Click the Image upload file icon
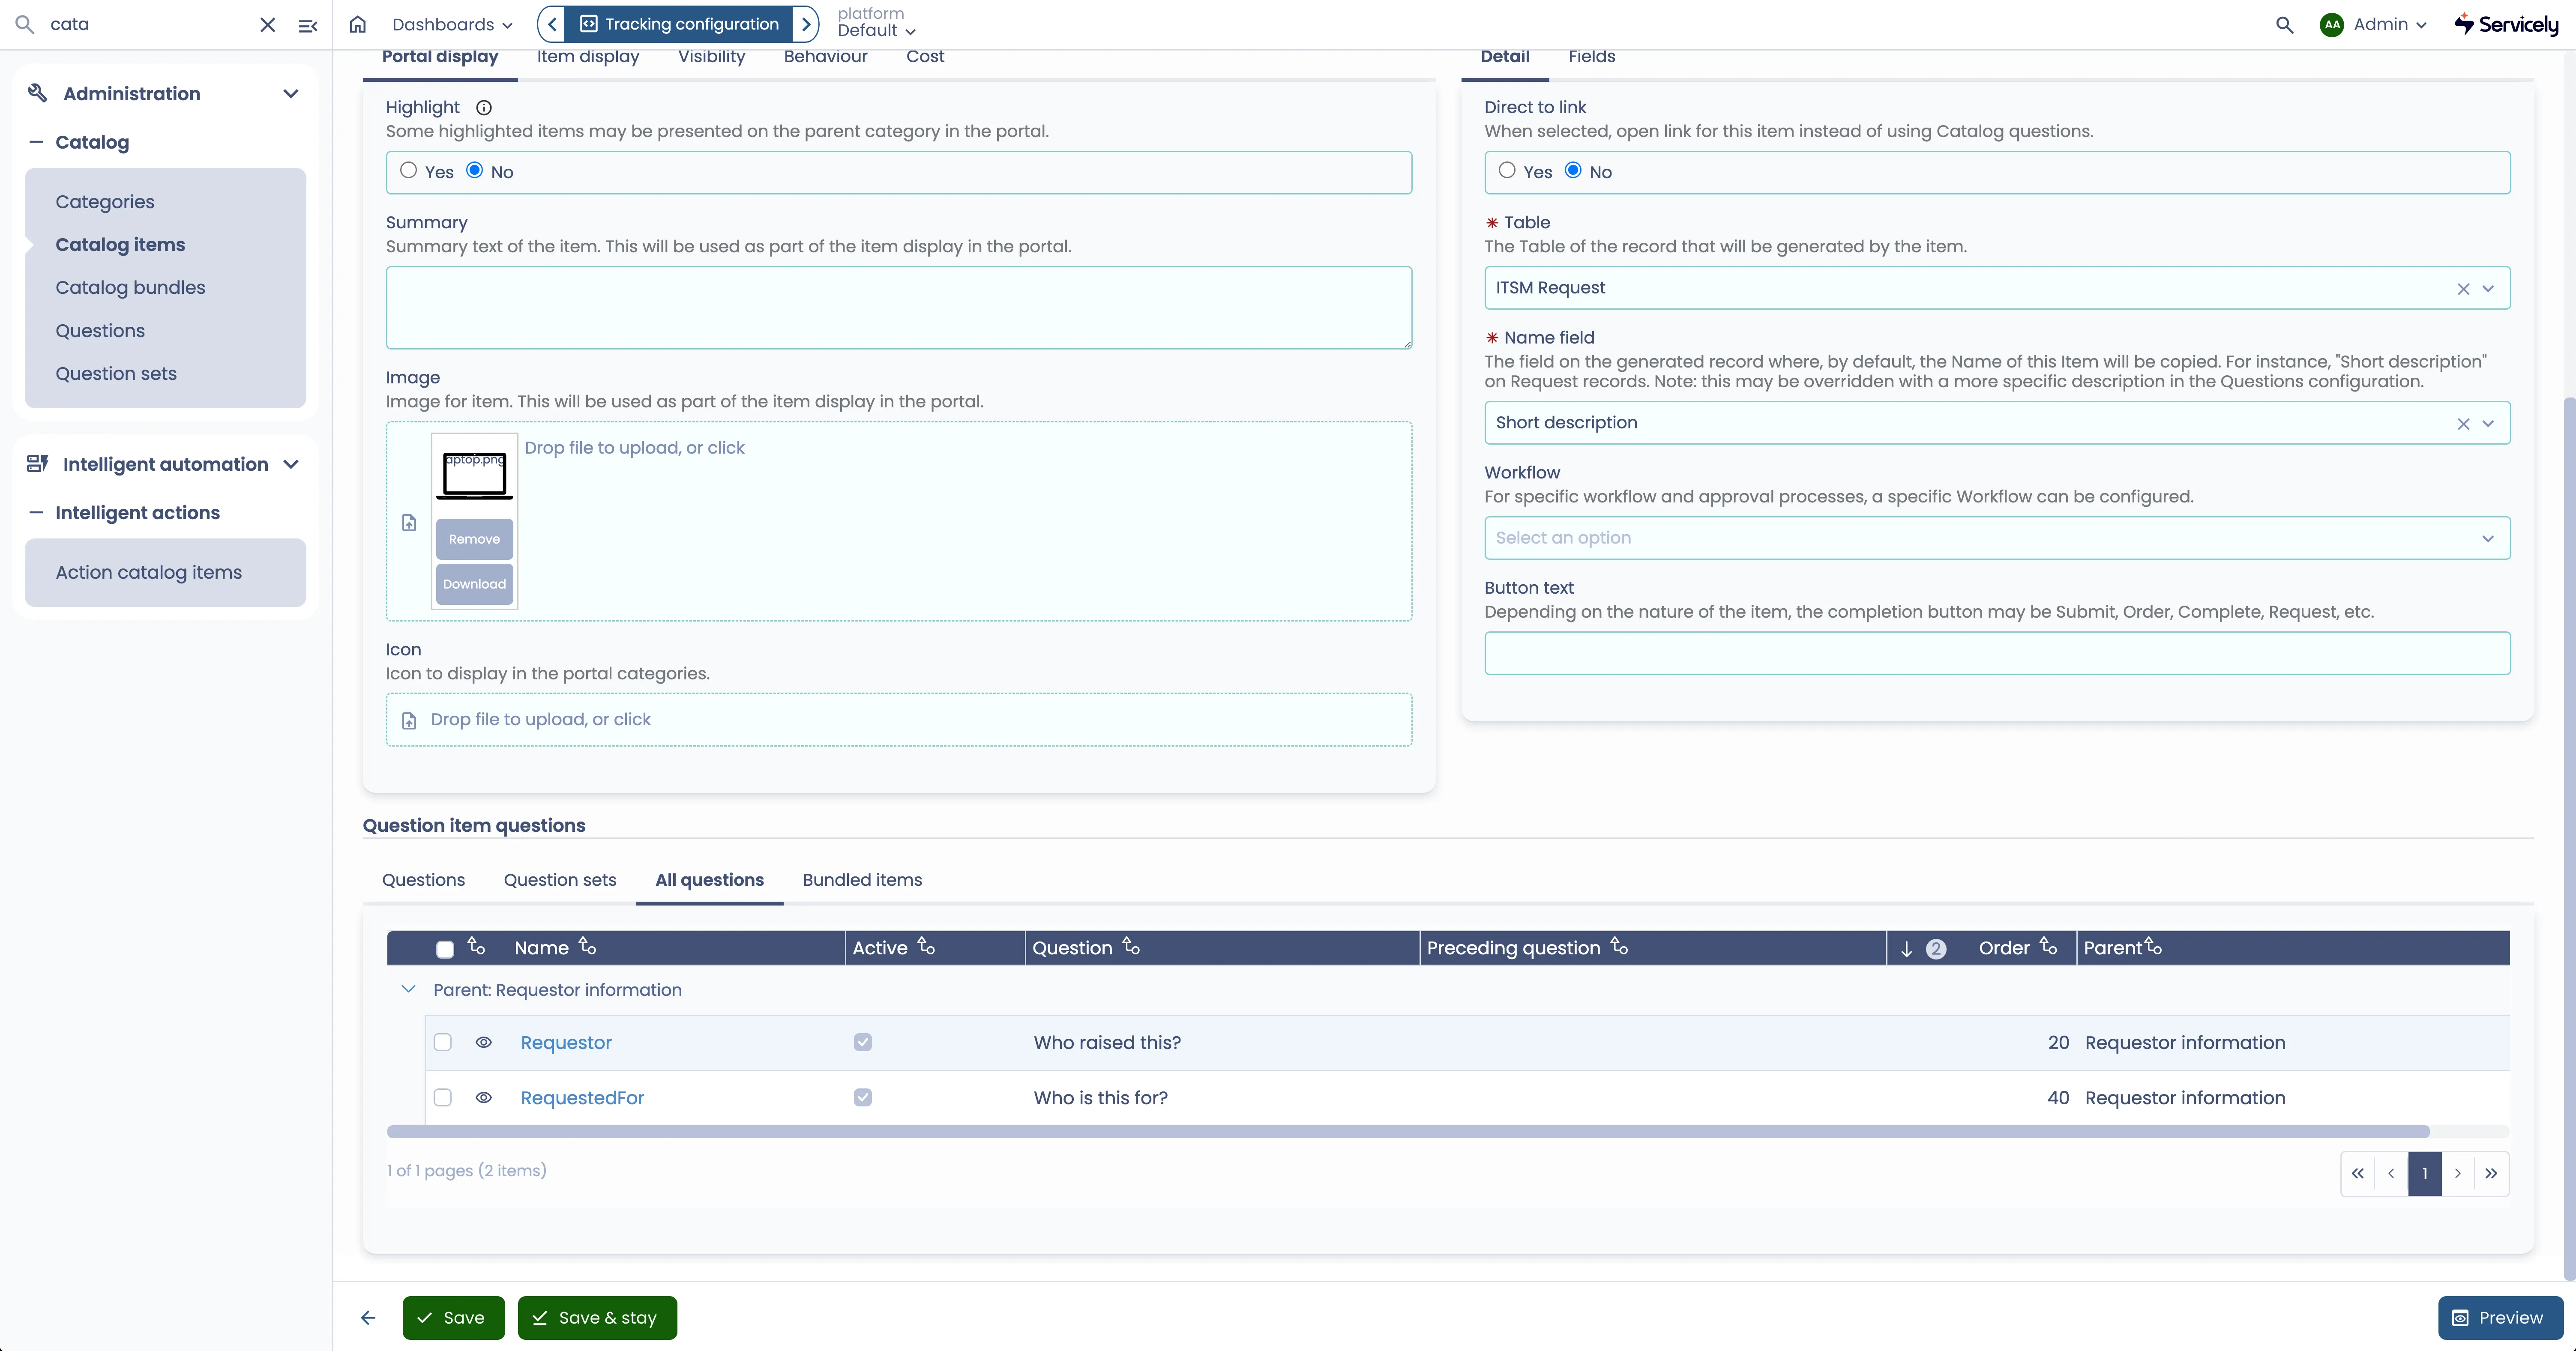 click(409, 523)
